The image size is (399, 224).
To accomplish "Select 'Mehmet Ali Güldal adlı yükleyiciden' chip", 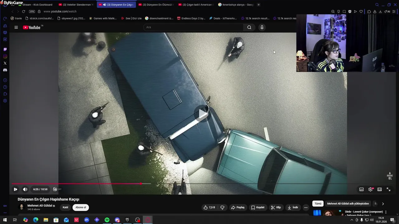I will tap(348, 204).
